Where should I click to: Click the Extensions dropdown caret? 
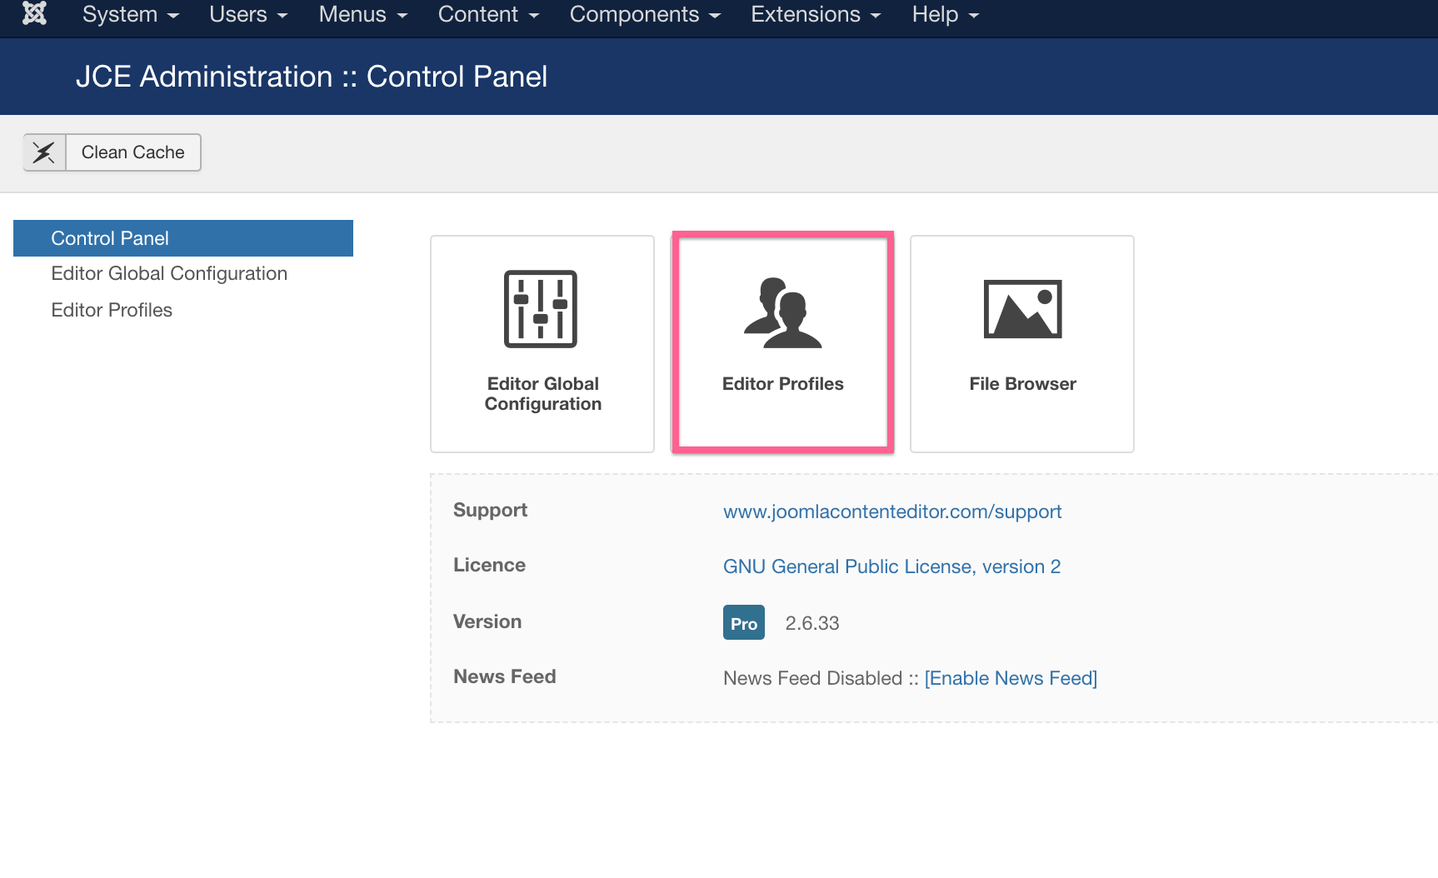tap(876, 16)
